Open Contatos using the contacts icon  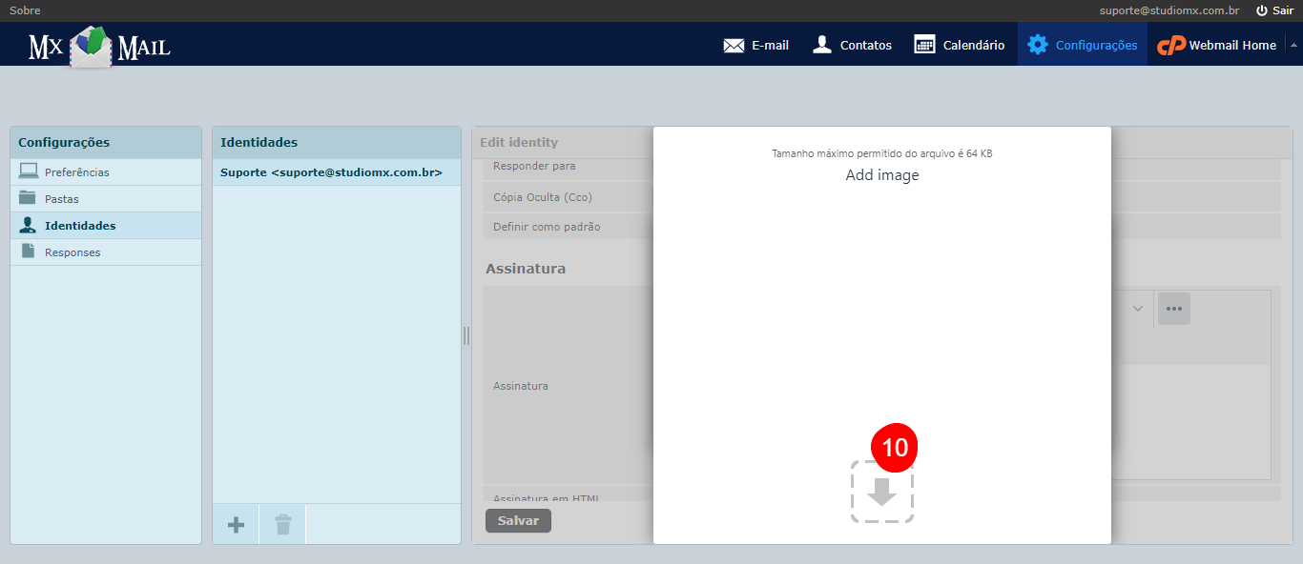[x=821, y=44]
